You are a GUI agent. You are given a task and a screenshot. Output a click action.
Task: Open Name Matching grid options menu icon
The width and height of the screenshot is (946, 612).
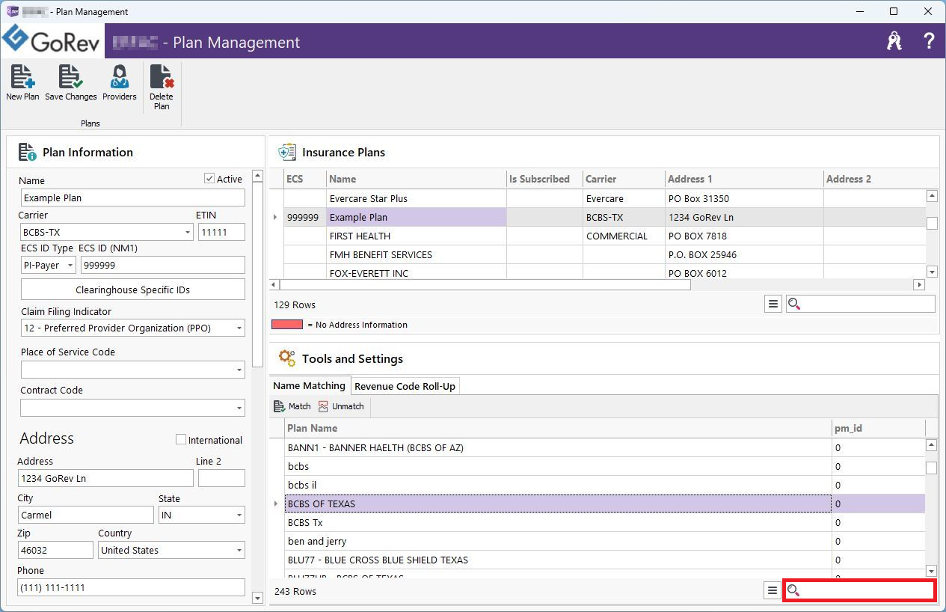[x=773, y=590]
